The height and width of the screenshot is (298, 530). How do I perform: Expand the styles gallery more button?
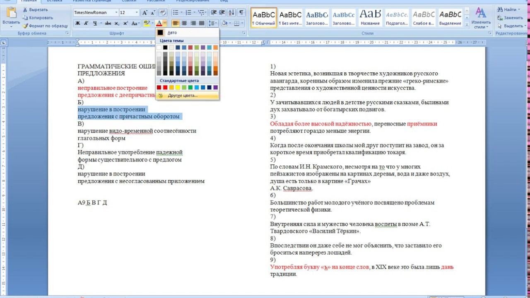pyautogui.click(x=467, y=25)
